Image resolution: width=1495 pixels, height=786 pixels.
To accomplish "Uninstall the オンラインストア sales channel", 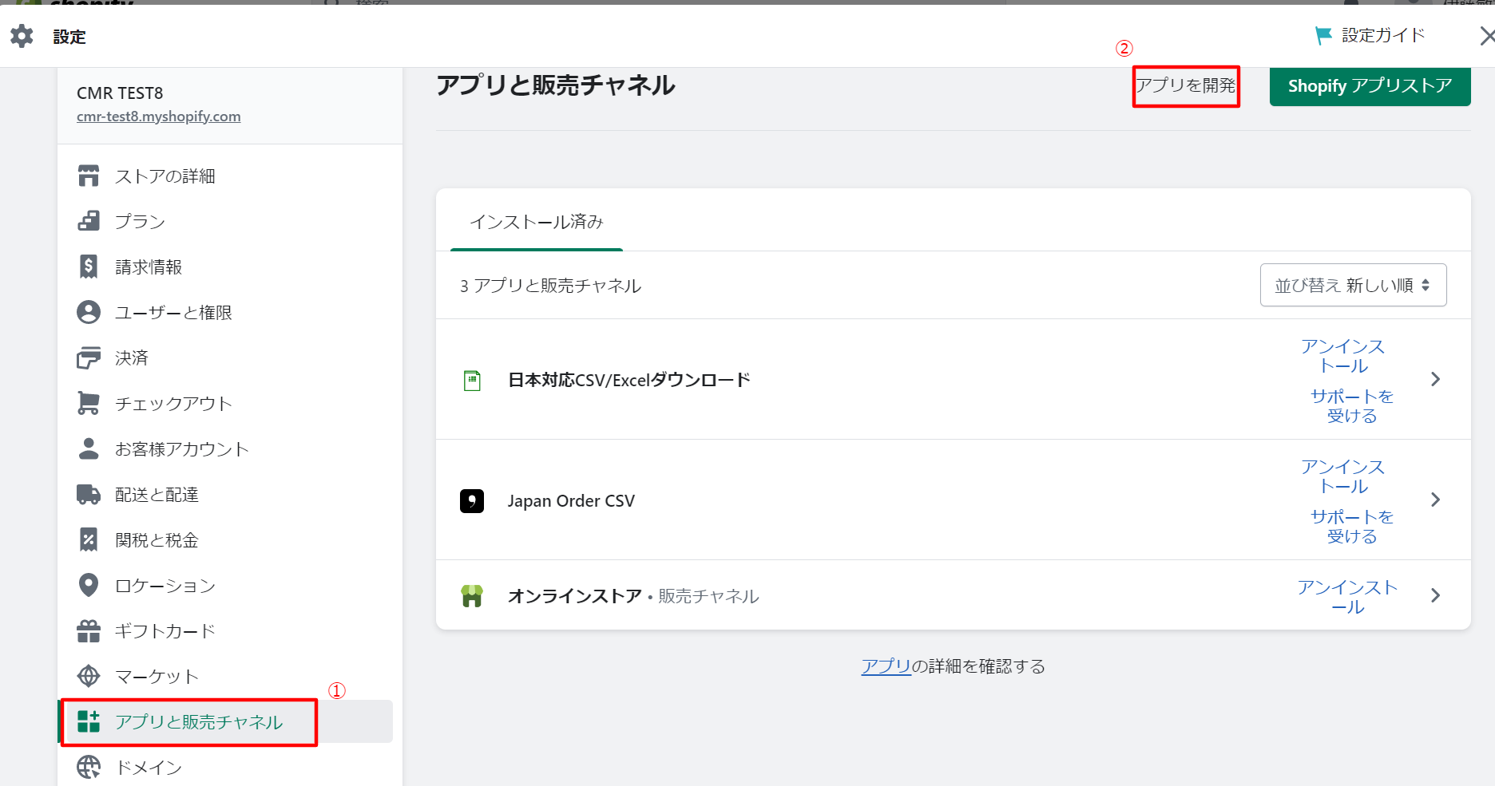I will (x=1347, y=597).
